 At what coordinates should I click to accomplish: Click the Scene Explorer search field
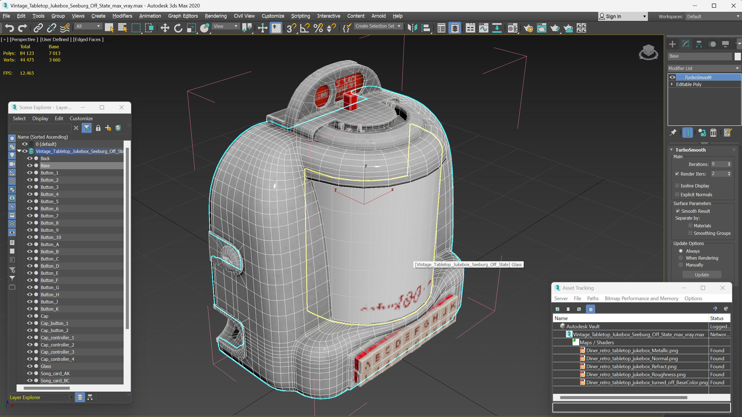(40, 128)
